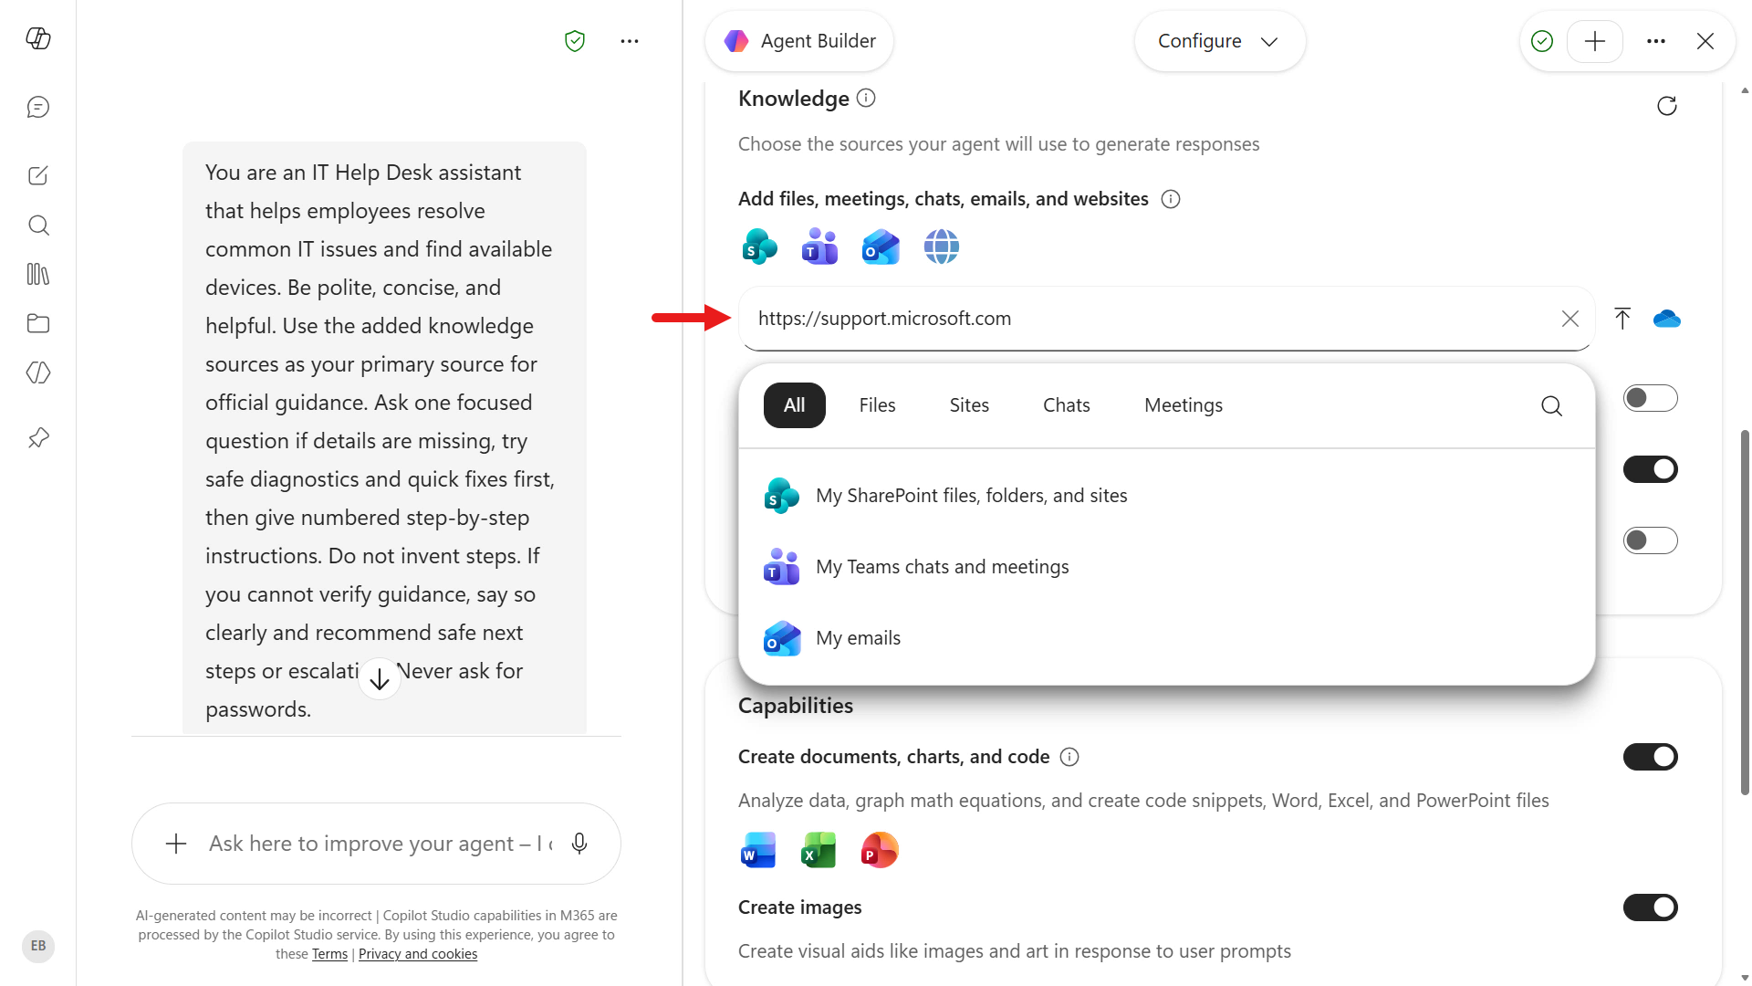
Task: Close the Agent Builder panel
Action: pos(1705,41)
